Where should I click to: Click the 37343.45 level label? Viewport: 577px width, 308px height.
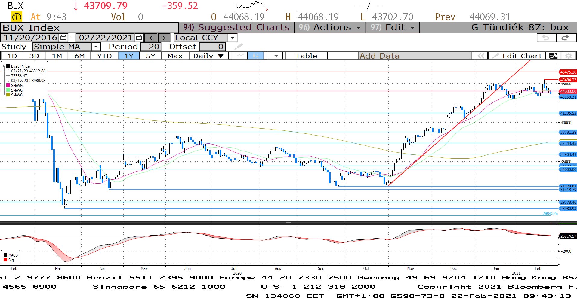(568, 143)
